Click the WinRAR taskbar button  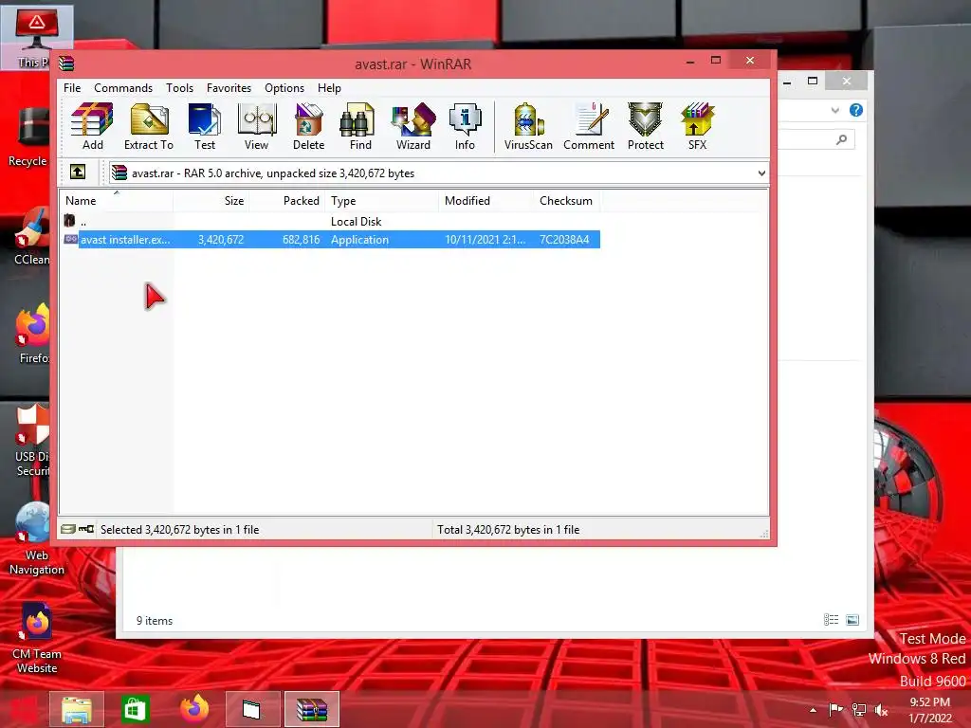point(311,709)
